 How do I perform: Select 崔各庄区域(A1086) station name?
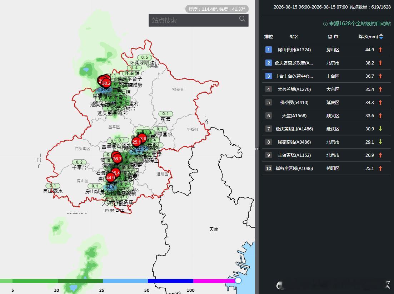294,169
